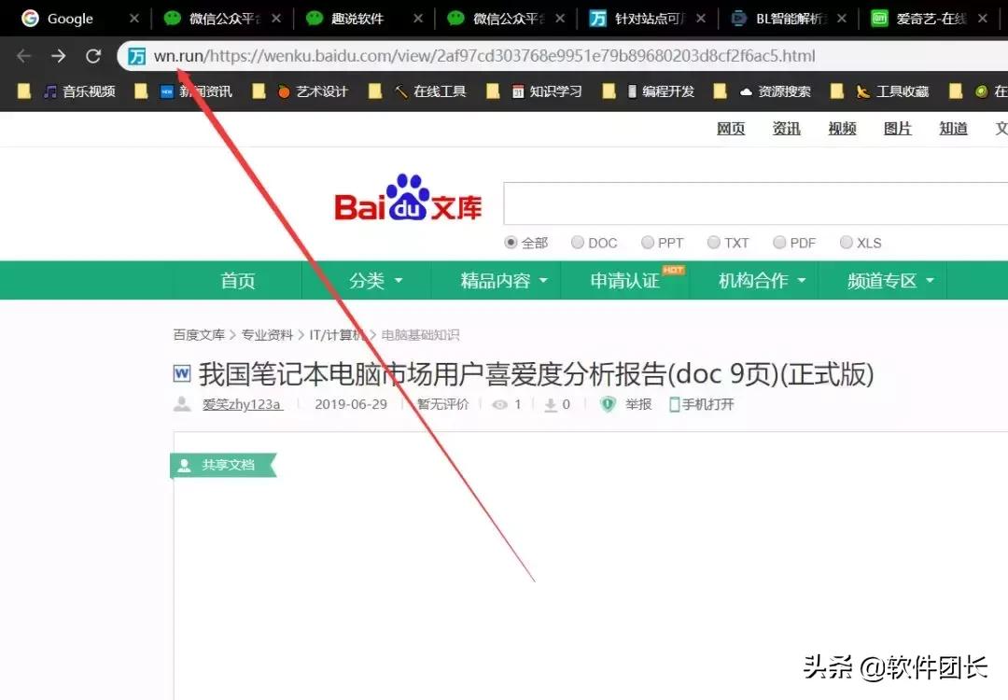Select 首页 in the green navigation bar
1008x700 pixels.
236,280
